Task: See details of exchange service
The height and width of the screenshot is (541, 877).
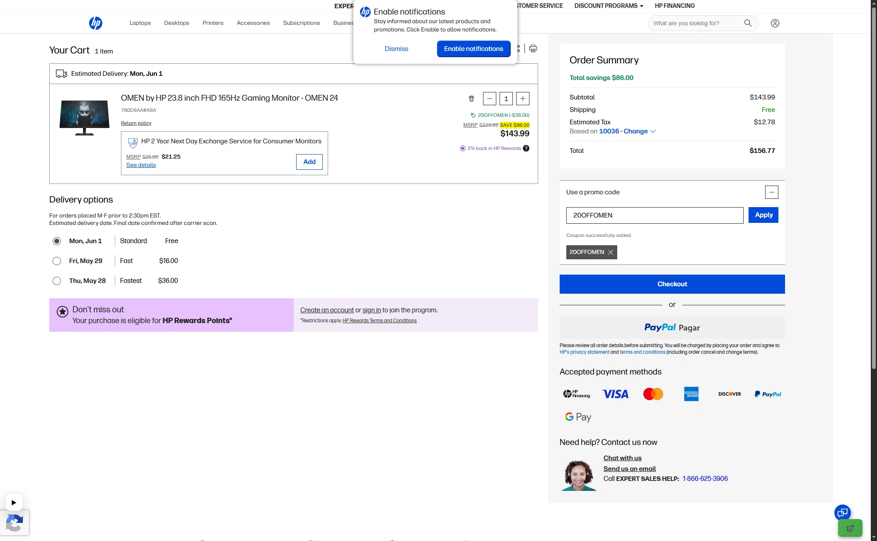Action: [141, 165]
